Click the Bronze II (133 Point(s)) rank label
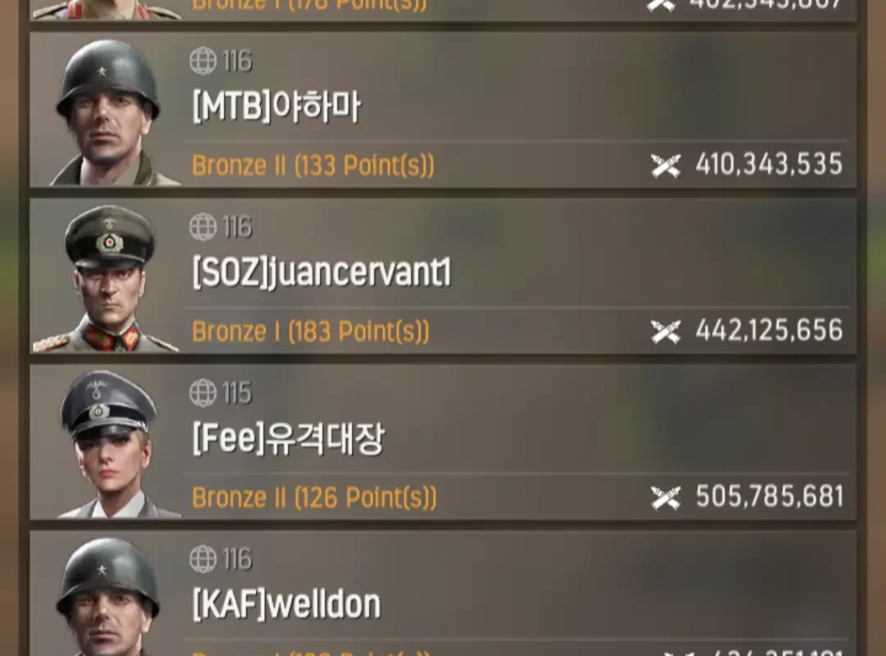This screenshot has width=886, height=656. [313, 166]
